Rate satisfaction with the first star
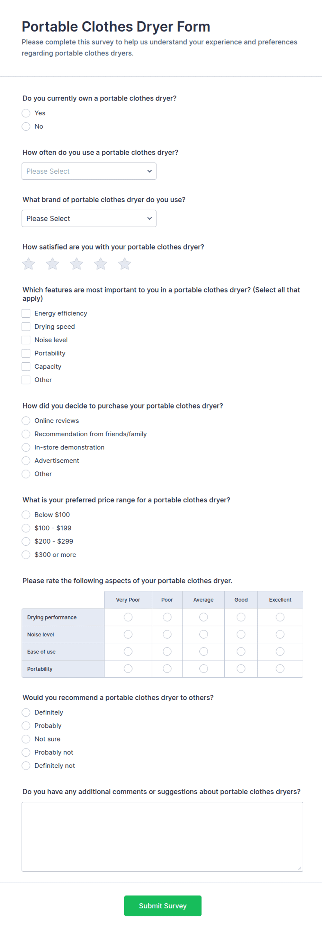The height and width of the screenshot is (933, 322). [29, 264]
